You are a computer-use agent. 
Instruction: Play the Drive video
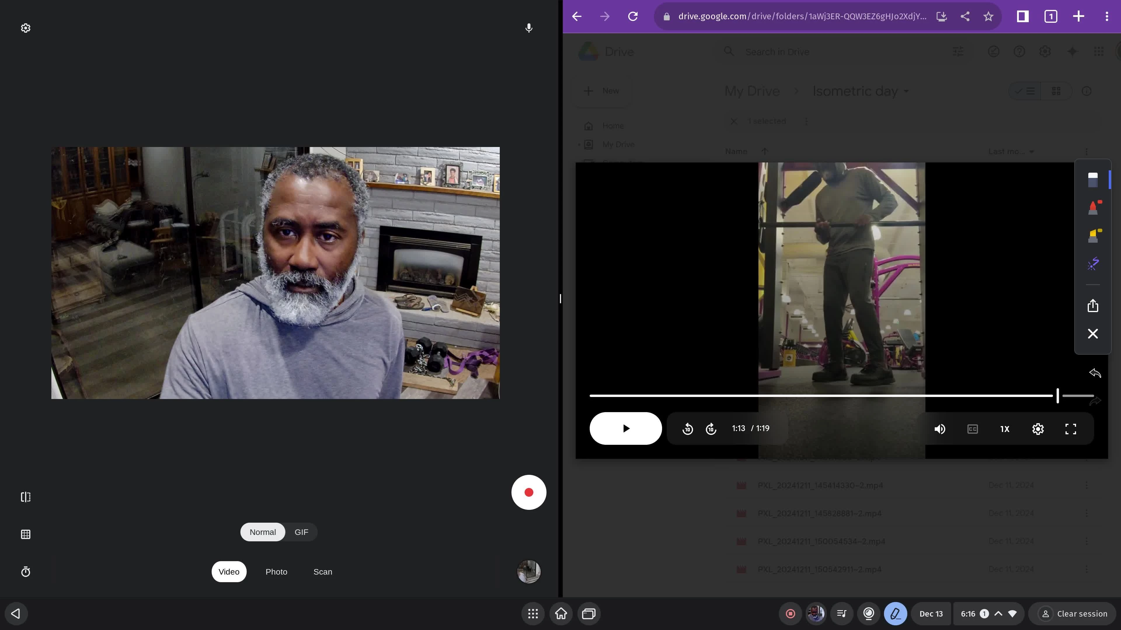click(625, 428)
